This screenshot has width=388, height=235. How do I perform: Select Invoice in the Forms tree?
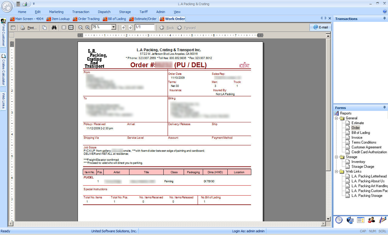[357, 138]
